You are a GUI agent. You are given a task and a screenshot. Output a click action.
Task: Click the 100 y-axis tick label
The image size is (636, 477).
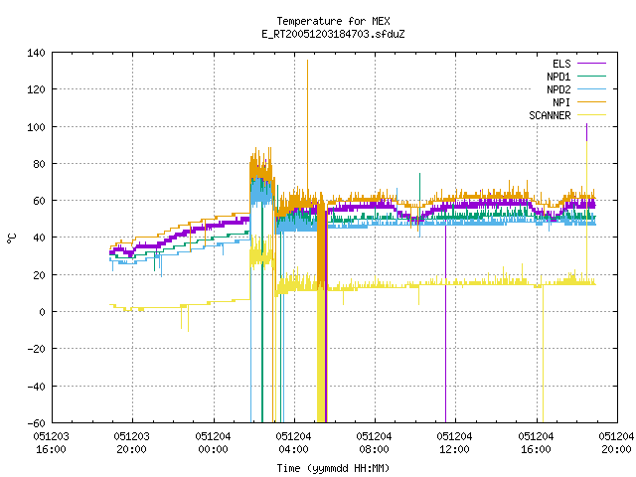[36, 127]
